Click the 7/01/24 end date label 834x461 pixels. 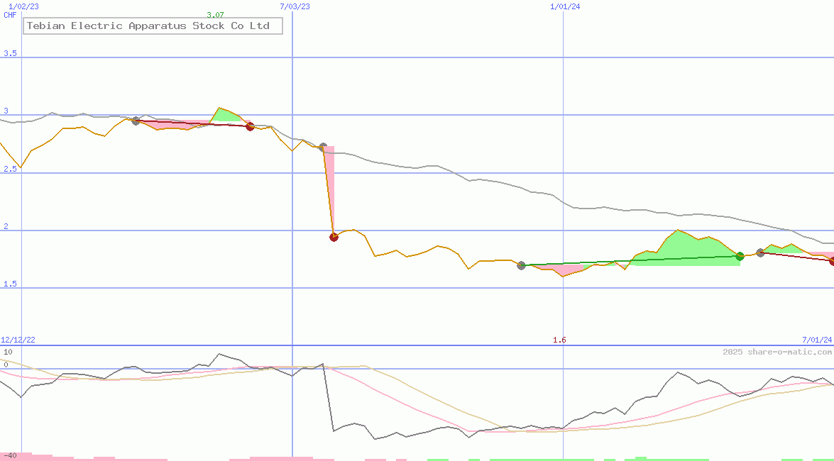point(816,340)
